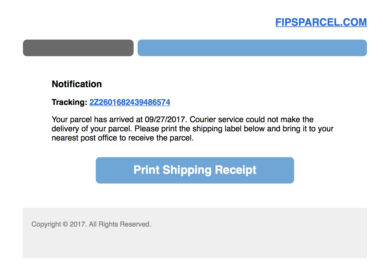Open the FIPSPARCEL.COM link
This screenshot has width=383, height=273.
click(321, 22)
